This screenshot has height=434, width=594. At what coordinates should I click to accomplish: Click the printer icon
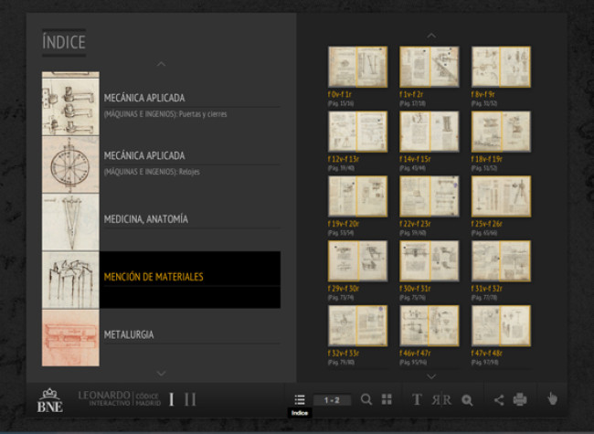(x=520, y=399)
